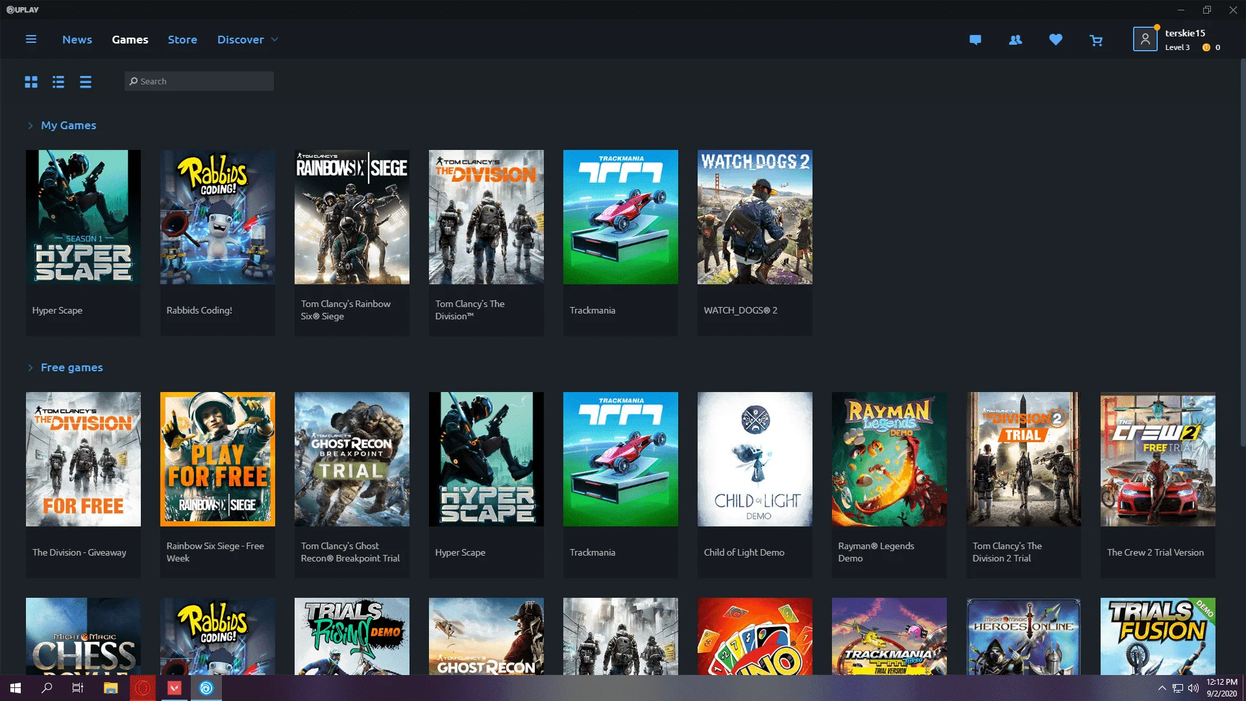This screenshot has width=1246, height=701.
Task: Click the Ubisoft coin balance icon
Action: pos(1206,47)
